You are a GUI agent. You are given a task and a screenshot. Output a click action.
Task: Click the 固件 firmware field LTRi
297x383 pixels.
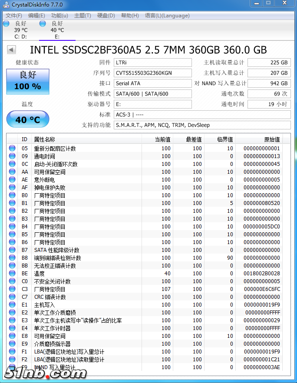point(152,63)
